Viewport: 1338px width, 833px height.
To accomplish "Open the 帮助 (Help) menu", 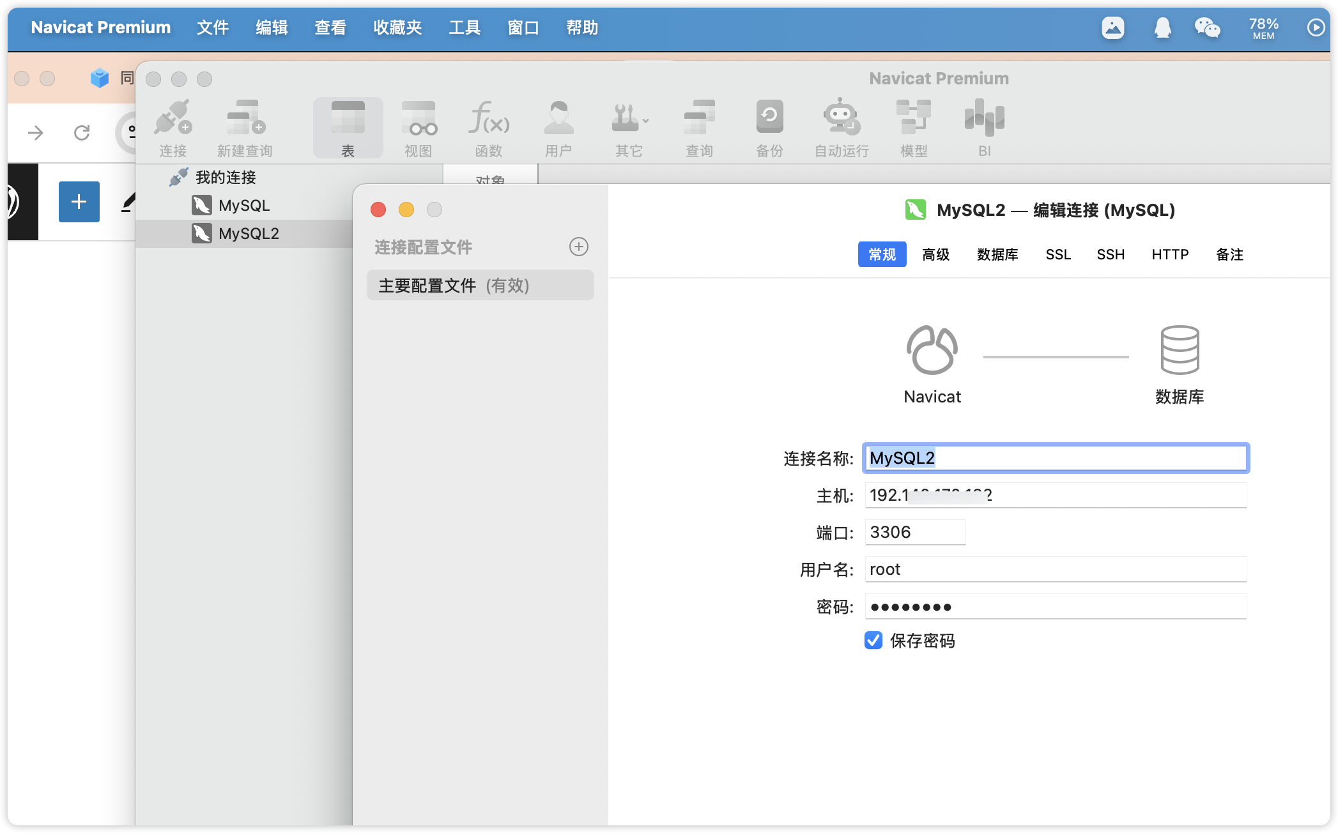I will (582, 27).
